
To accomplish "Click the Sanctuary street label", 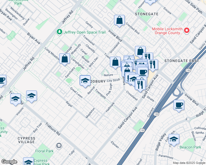I will point(70,72).
